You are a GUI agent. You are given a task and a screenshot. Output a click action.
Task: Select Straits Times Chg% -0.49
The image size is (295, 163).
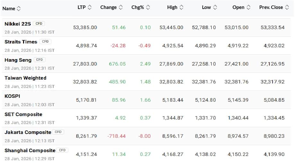tap(144, 46)
